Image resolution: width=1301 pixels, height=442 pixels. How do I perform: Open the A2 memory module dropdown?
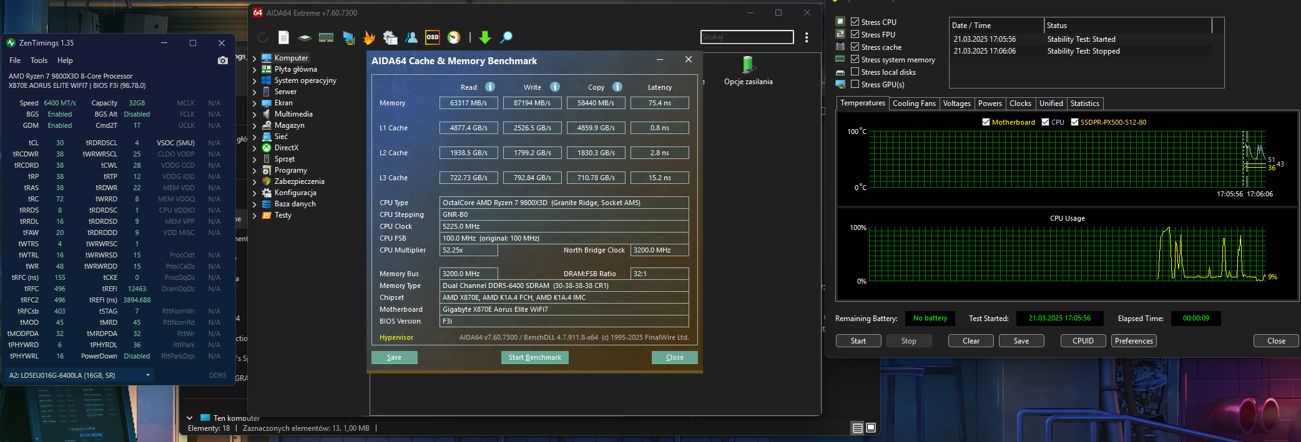(148, 375)
